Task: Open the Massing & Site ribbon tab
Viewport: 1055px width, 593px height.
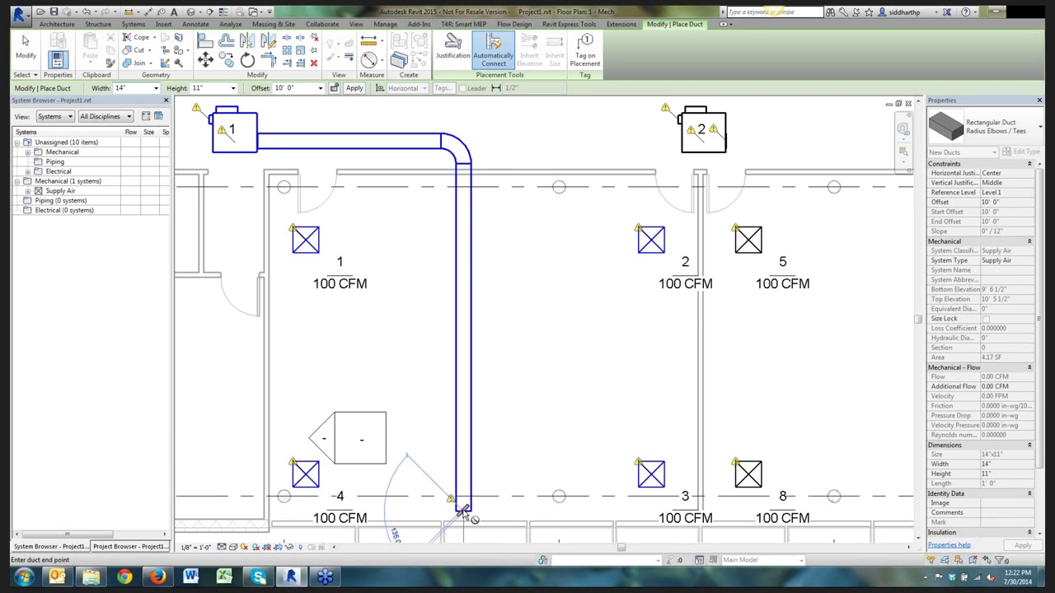Action: pos(274,24)
